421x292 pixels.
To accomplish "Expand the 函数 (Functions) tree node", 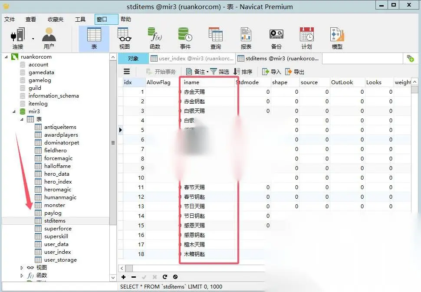I will (x=22, y=276).
